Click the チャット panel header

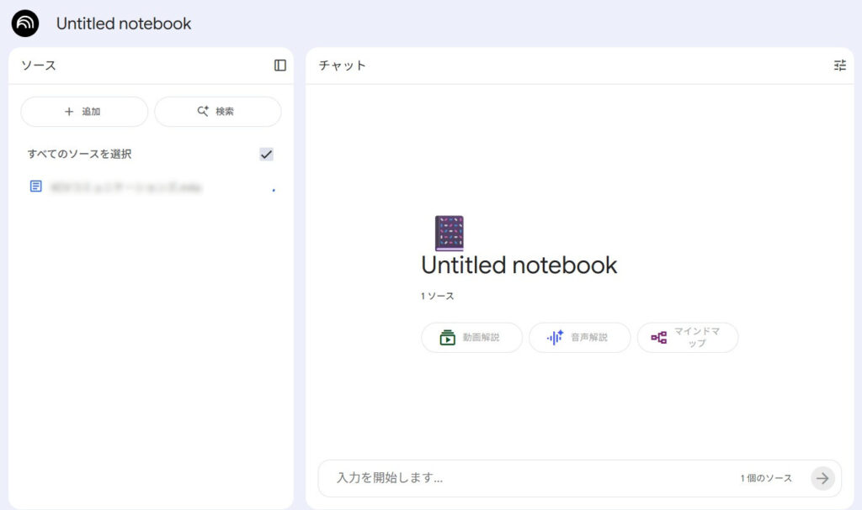click(342, 66)
